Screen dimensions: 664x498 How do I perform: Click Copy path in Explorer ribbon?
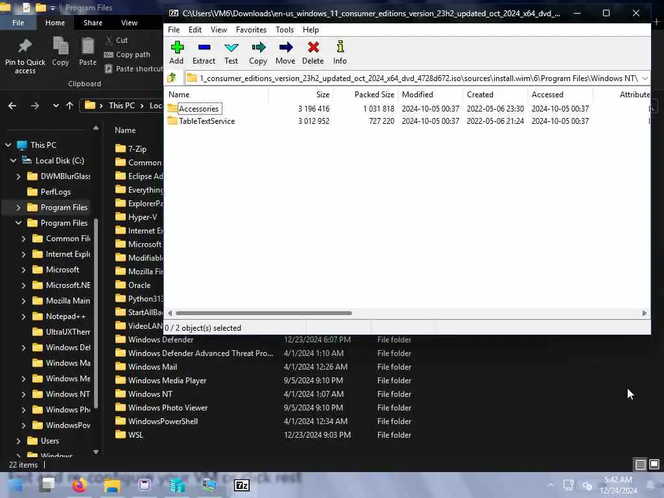127,54
